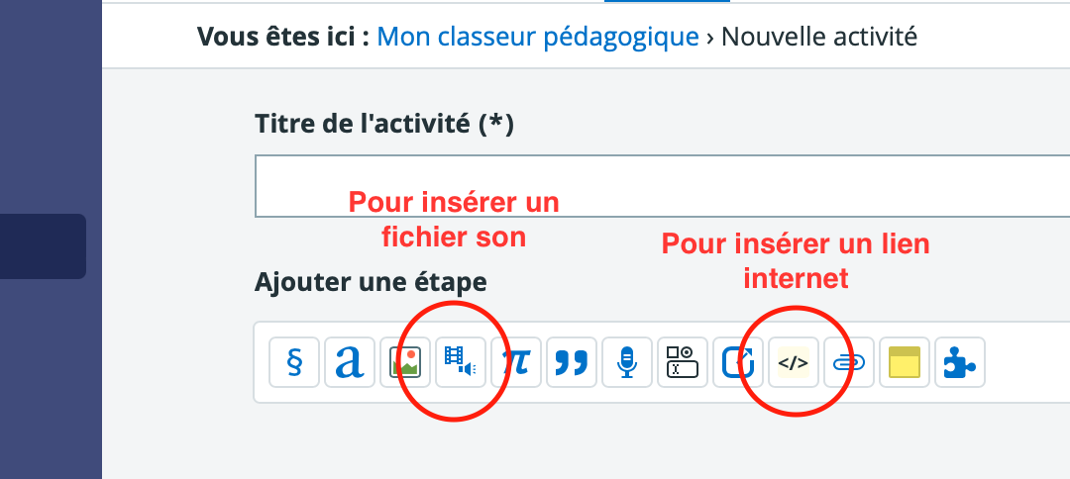Viewport: 1070px width, 479px height.
Task: Add a section step with § icon
Action: coord(294,362)
